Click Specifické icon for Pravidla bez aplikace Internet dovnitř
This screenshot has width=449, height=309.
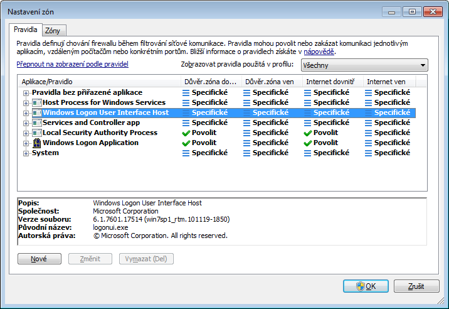[308, 93]
